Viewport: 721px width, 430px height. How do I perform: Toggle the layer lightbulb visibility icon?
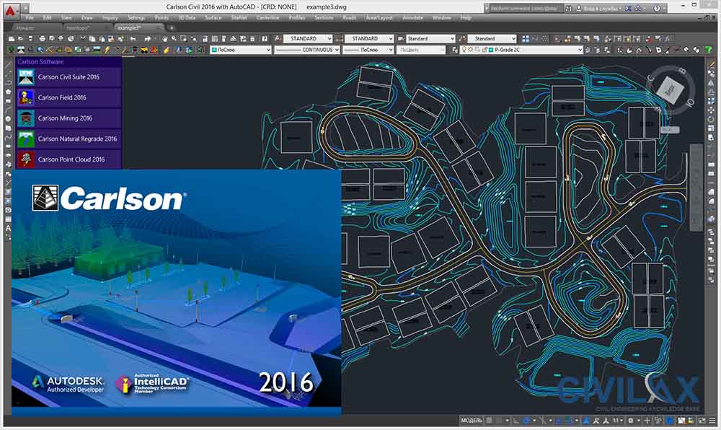464,50
